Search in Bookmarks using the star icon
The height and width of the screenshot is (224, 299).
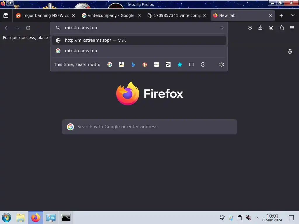(x=180, y=64)
